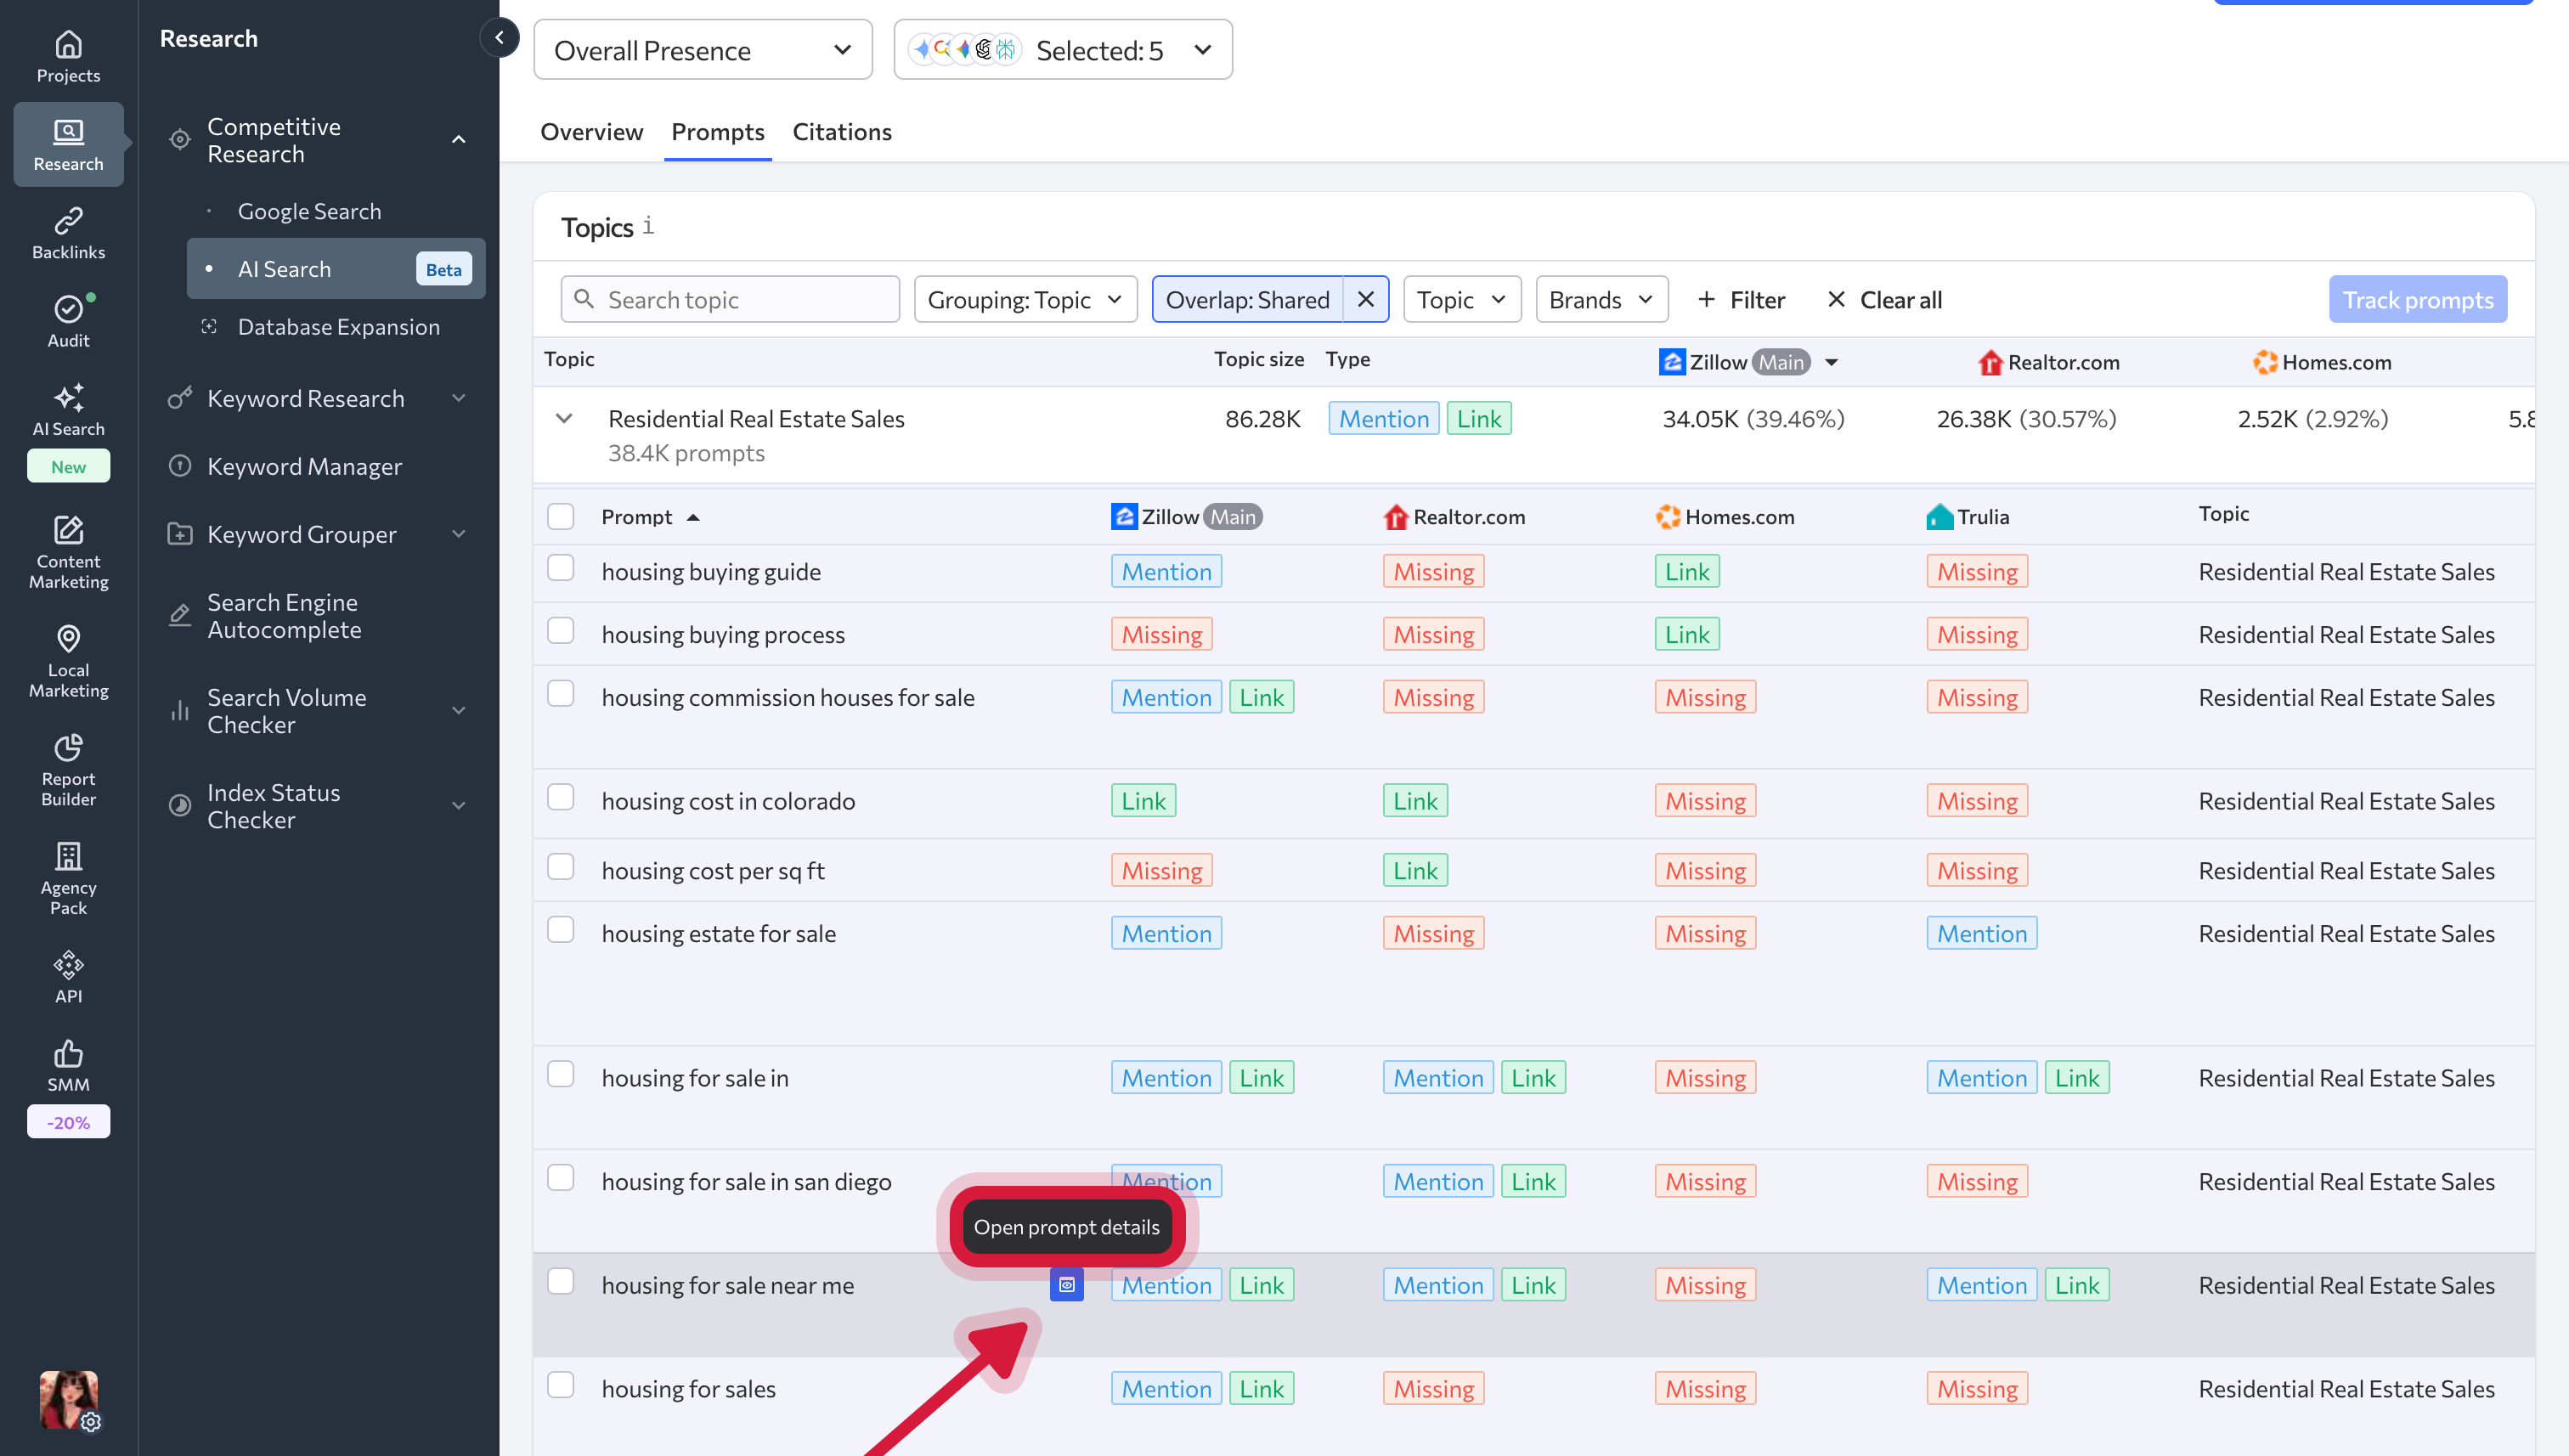
Task: Click the Trulia logo in prompt header
Action: (1940, 517)
